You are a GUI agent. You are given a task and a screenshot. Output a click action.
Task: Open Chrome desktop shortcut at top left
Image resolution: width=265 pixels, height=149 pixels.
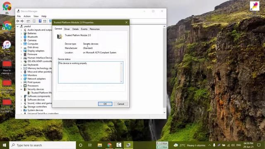click(x=7, y=7)
